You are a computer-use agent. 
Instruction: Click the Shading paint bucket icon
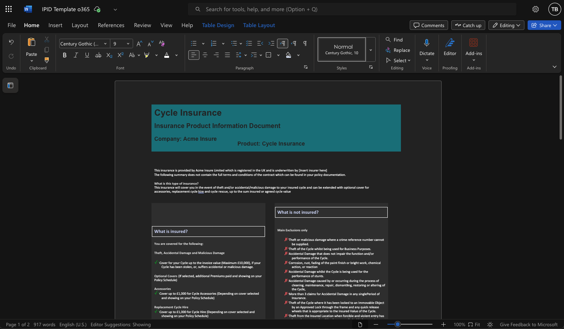(289, 55)
